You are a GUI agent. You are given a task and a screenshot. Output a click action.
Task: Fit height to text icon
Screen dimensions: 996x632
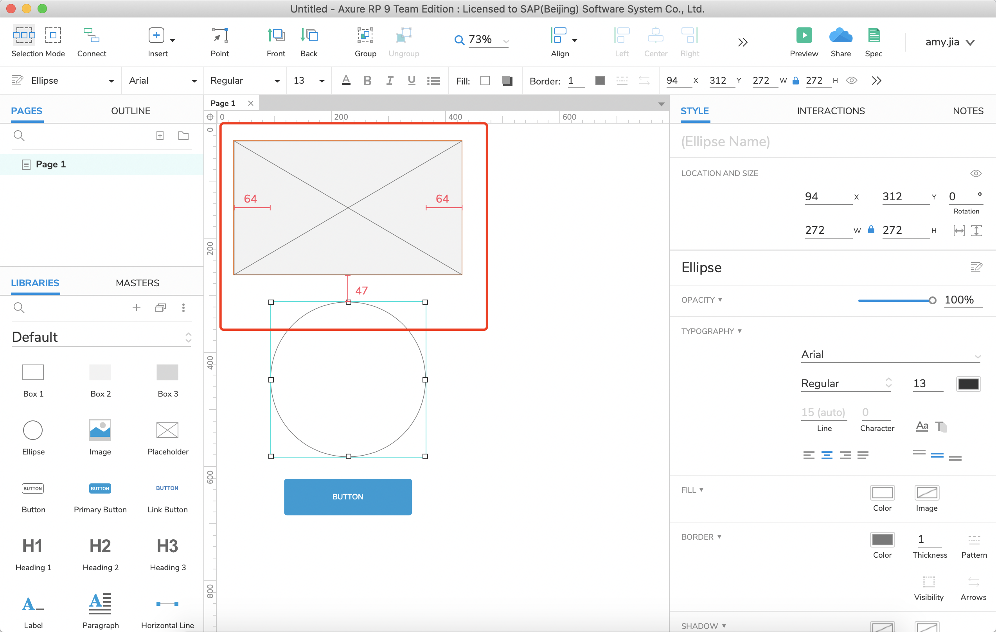click(x=976, y=231)
